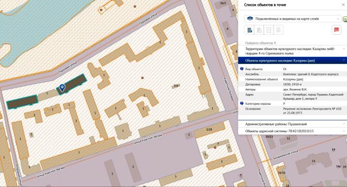Click the second dark highlighted building at left

click(x=22, y=102)
